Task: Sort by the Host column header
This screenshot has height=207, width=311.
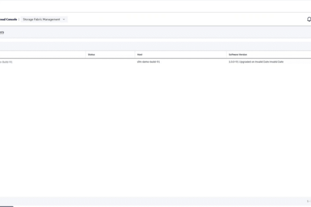Action: (x=140, y=55)
